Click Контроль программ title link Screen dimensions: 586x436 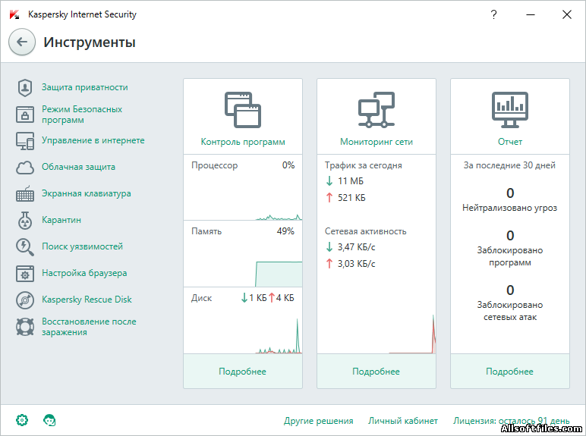point(243,142)
